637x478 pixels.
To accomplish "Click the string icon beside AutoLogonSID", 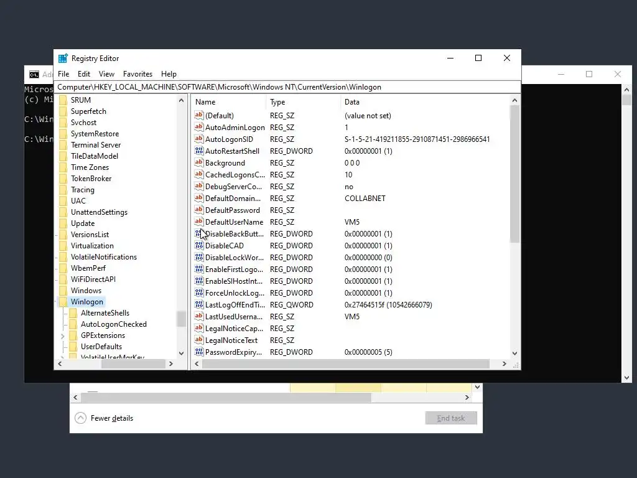I will (x=198, y=139).
